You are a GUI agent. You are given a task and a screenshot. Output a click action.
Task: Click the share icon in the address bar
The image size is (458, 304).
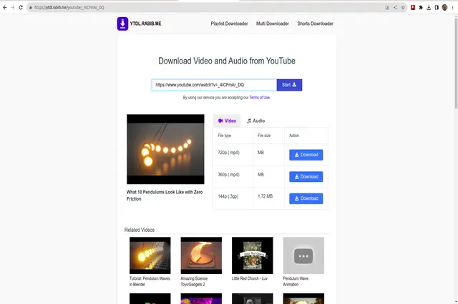(x=395, y=8)
